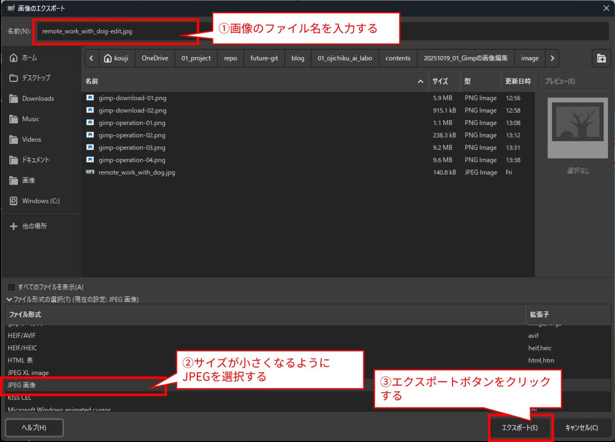The width and height of the screenshot is (615, 442).
Task: Click the path bar right scroll arrow
Action: click(x=552, y=58)
